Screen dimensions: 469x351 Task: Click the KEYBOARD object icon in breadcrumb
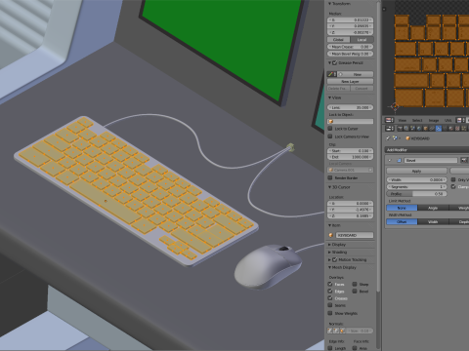click(407, 138)
